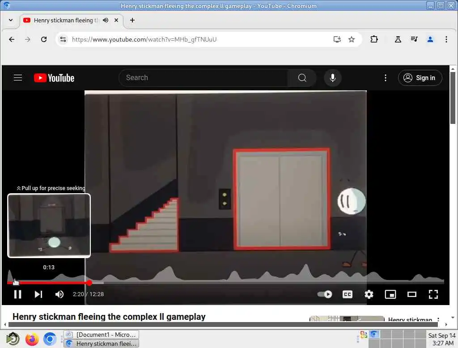458x348 pixels.
Task: Toggle closed captions CC button
Action: 347,294
